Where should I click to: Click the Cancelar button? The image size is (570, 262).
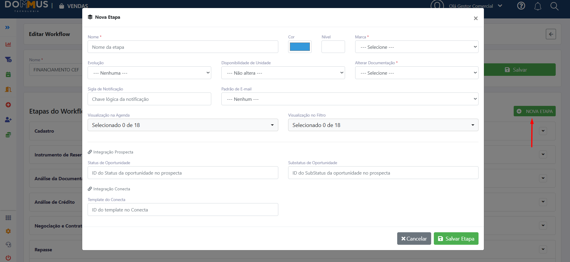414,239
